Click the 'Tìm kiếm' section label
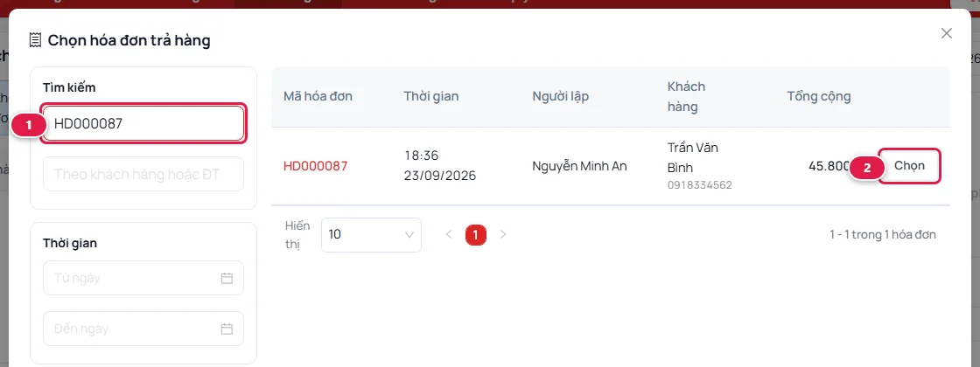The width and height of the screenshot is (980, 367). (69, 87)
